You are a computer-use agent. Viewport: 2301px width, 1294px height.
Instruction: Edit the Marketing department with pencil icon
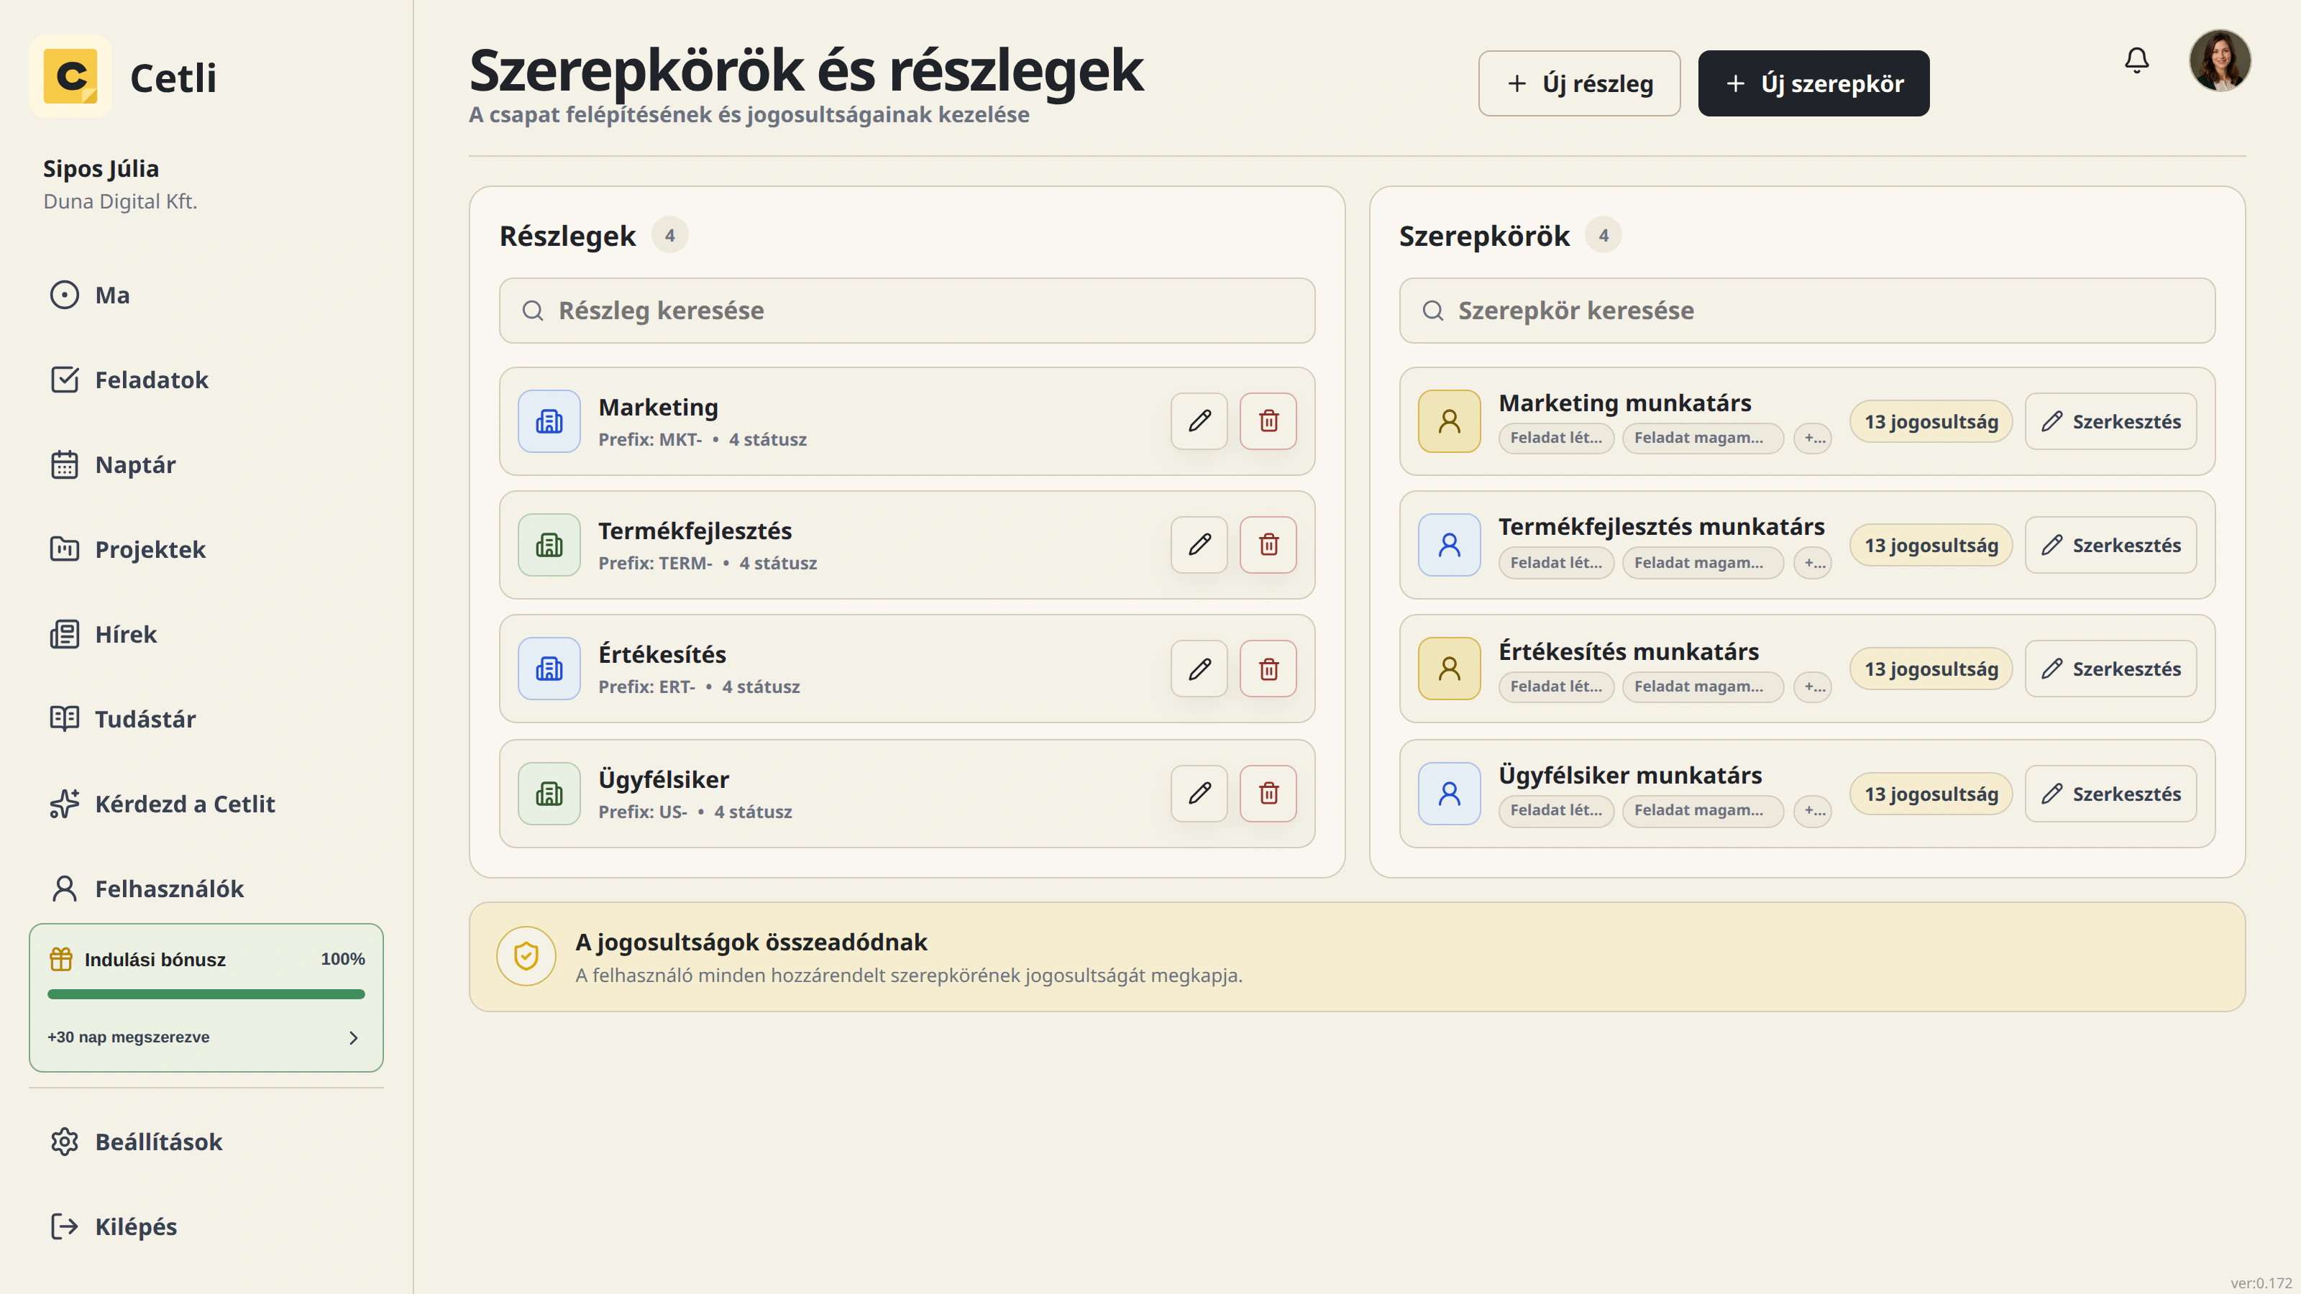(1199, 421)
